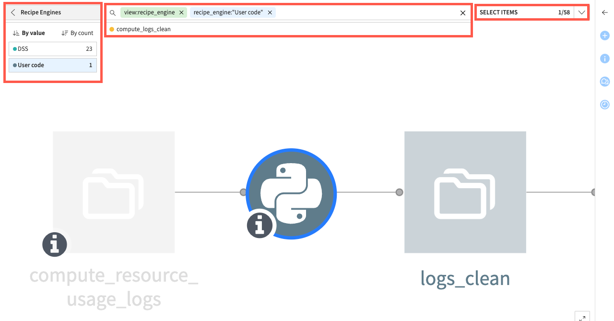
Task: Open the discussions chat sidebar icon
Action: 605,82
